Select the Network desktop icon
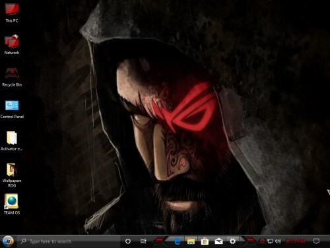The width and height of the screenshot is (330, 248). click(12, 45)
